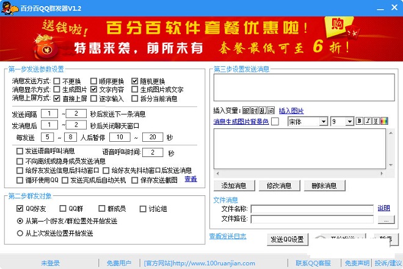Click the 时 time variable button

(x=254, y=110)
